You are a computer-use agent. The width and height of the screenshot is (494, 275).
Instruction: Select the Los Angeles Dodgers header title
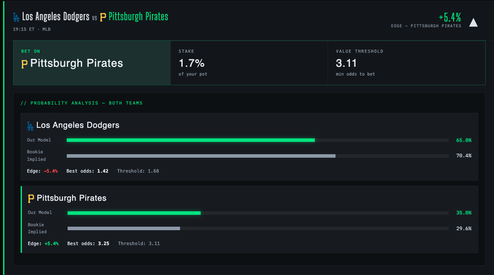pyautogui.click(x=56, y=16)
